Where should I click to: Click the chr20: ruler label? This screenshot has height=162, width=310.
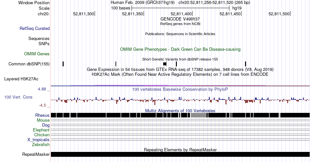[x=44, y=14]
